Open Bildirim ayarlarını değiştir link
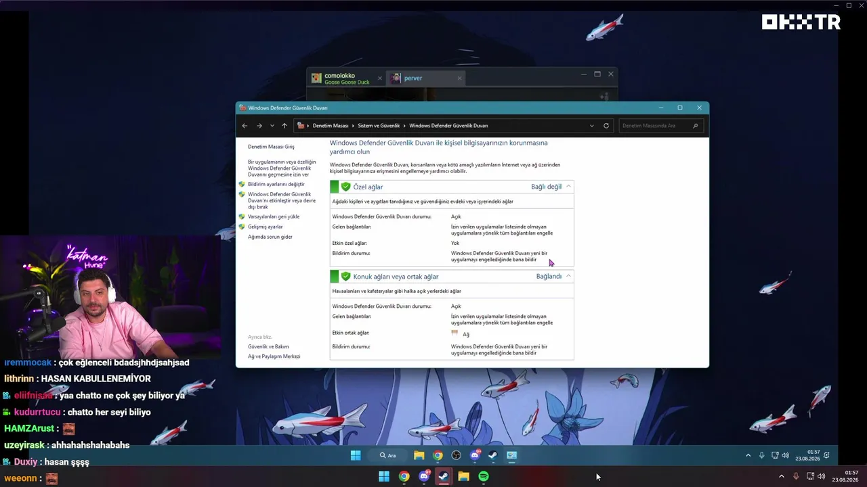 click(276, 184)
